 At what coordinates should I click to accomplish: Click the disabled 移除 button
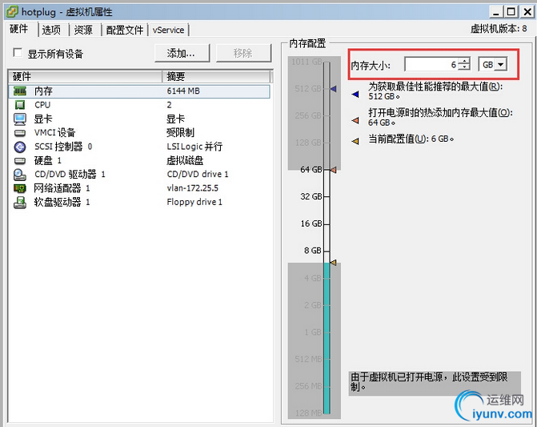pos(243,53)
